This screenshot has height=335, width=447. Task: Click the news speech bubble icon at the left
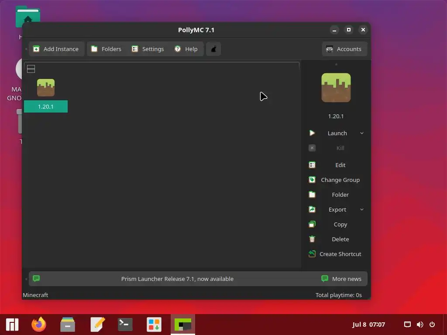point(36,278)
